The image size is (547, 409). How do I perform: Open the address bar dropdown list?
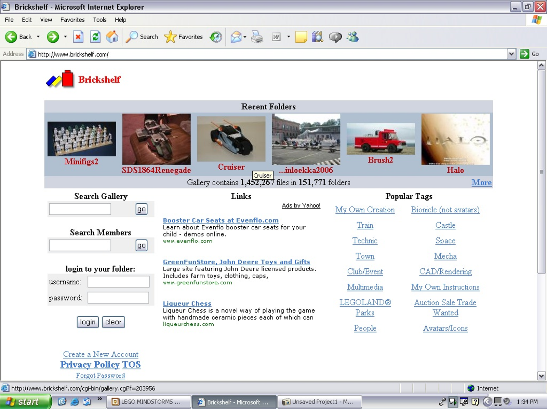coord(511,54)
